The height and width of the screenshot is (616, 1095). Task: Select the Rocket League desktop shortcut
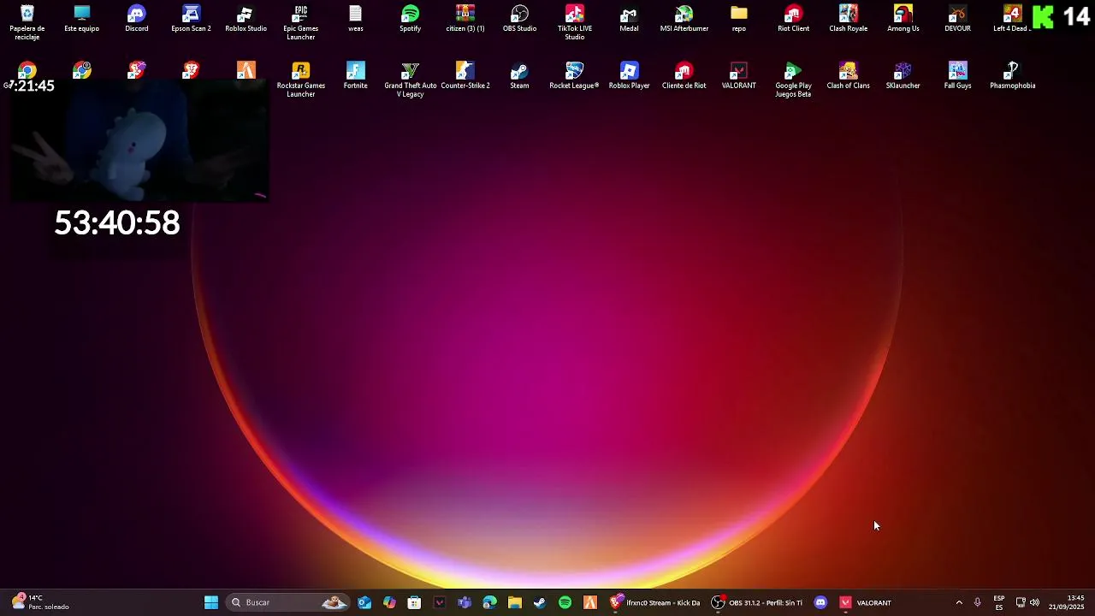[x=575, y=76]
